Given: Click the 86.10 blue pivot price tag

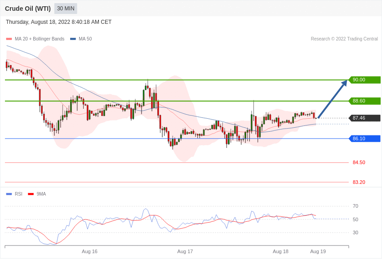Looking at the screenshot, I should (364, 138).
